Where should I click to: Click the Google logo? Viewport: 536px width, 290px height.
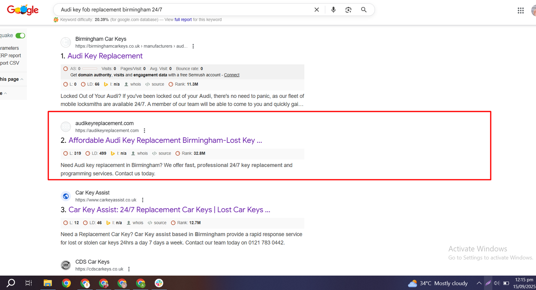click(23, 10)
